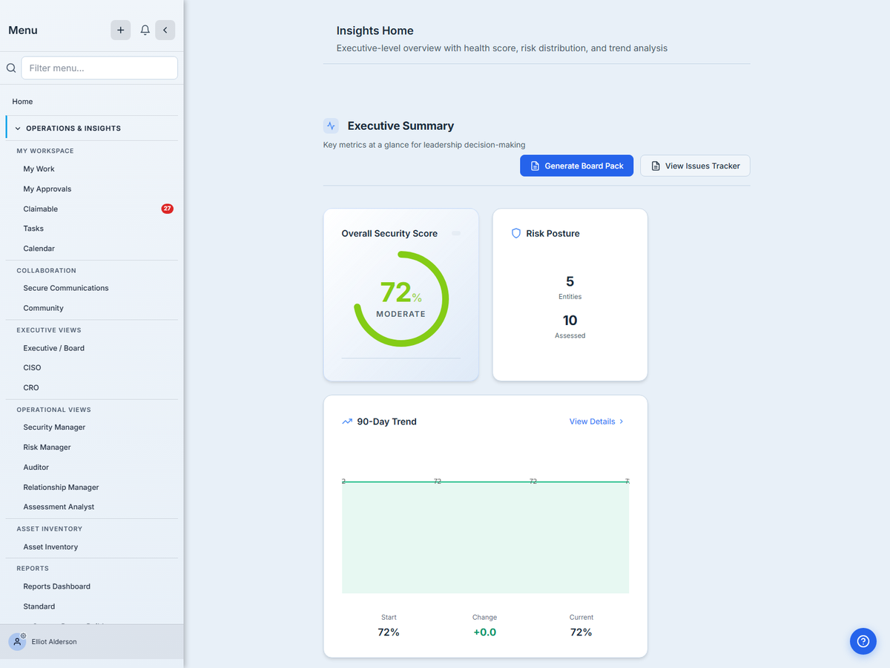
Task: Click the Insights Home heading
Action: [x=375, y=30]
